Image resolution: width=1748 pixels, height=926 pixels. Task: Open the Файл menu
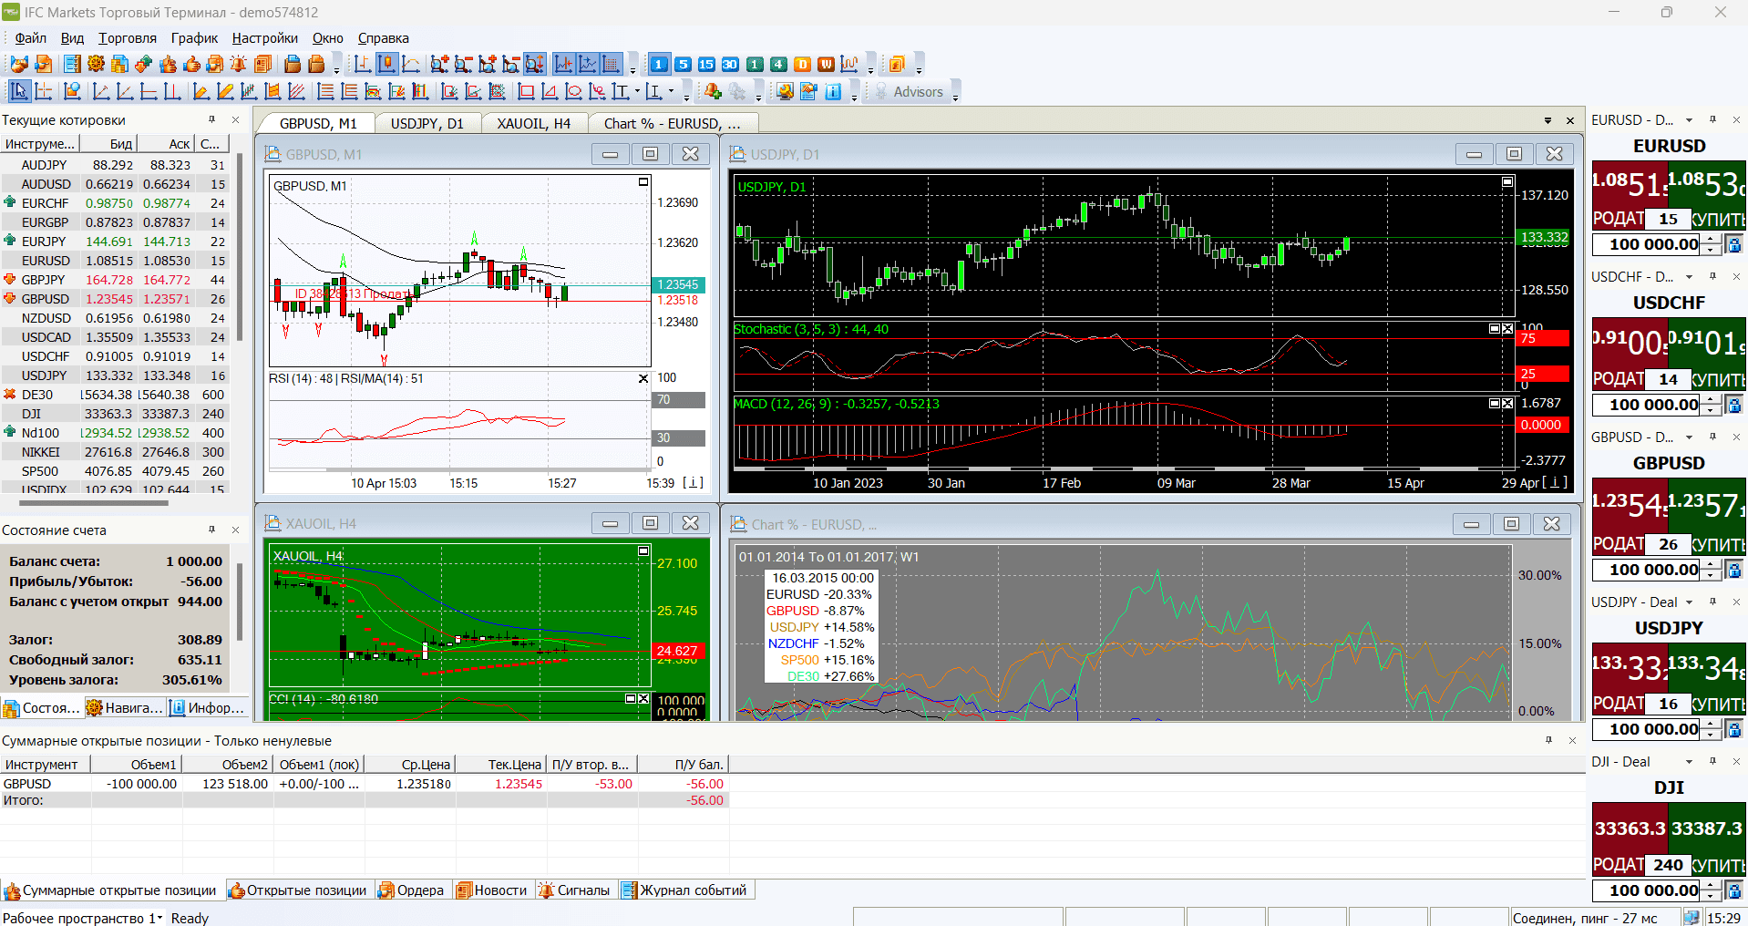tap(31, 38)
